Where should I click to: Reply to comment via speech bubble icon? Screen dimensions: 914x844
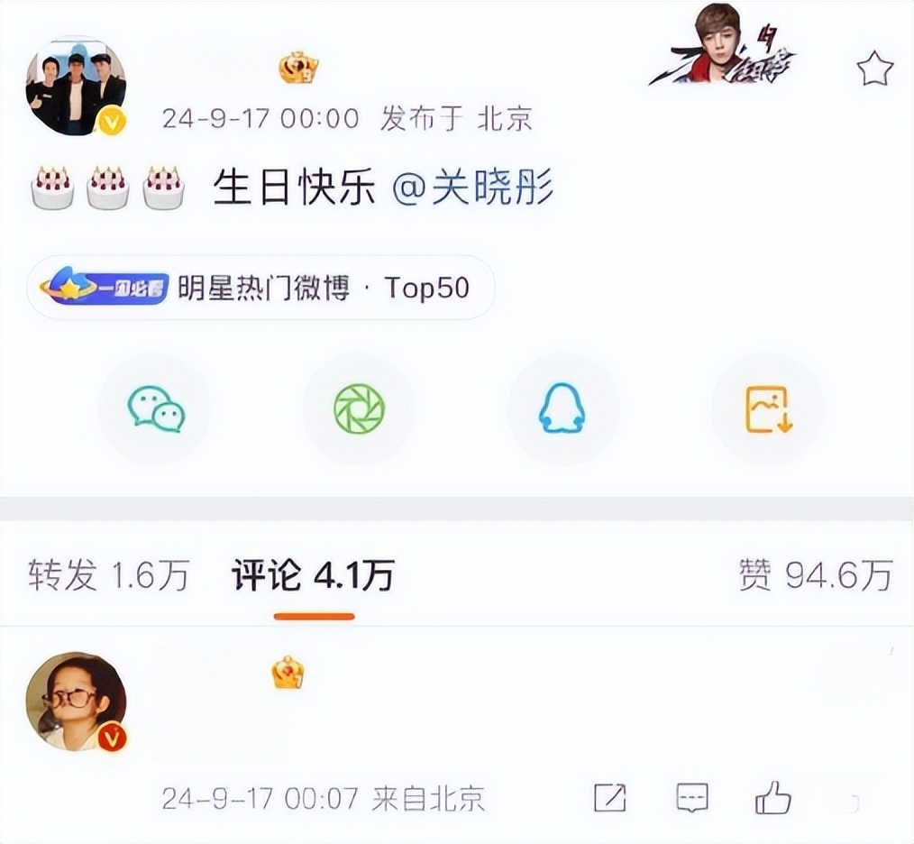coord(692,797)
